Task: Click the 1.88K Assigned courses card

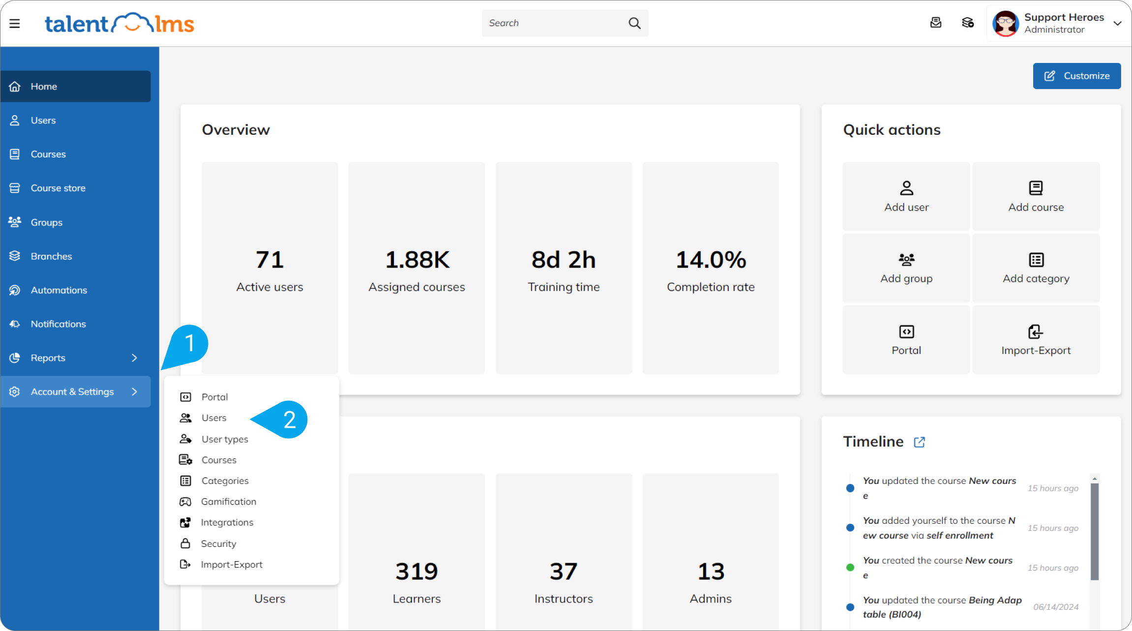Action: coord(417,268)
